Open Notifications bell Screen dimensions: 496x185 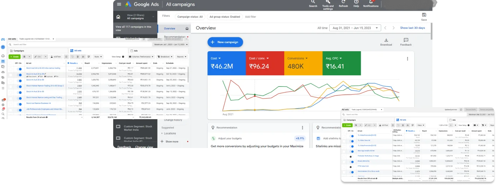[x=371, y=2]
